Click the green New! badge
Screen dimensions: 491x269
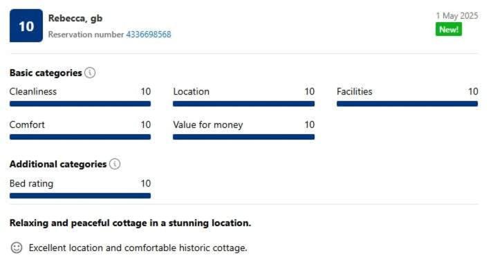pyautogui.click(x=448, y=30)
